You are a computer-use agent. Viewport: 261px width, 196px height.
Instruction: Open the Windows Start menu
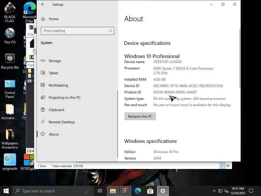tap(6, 191)
